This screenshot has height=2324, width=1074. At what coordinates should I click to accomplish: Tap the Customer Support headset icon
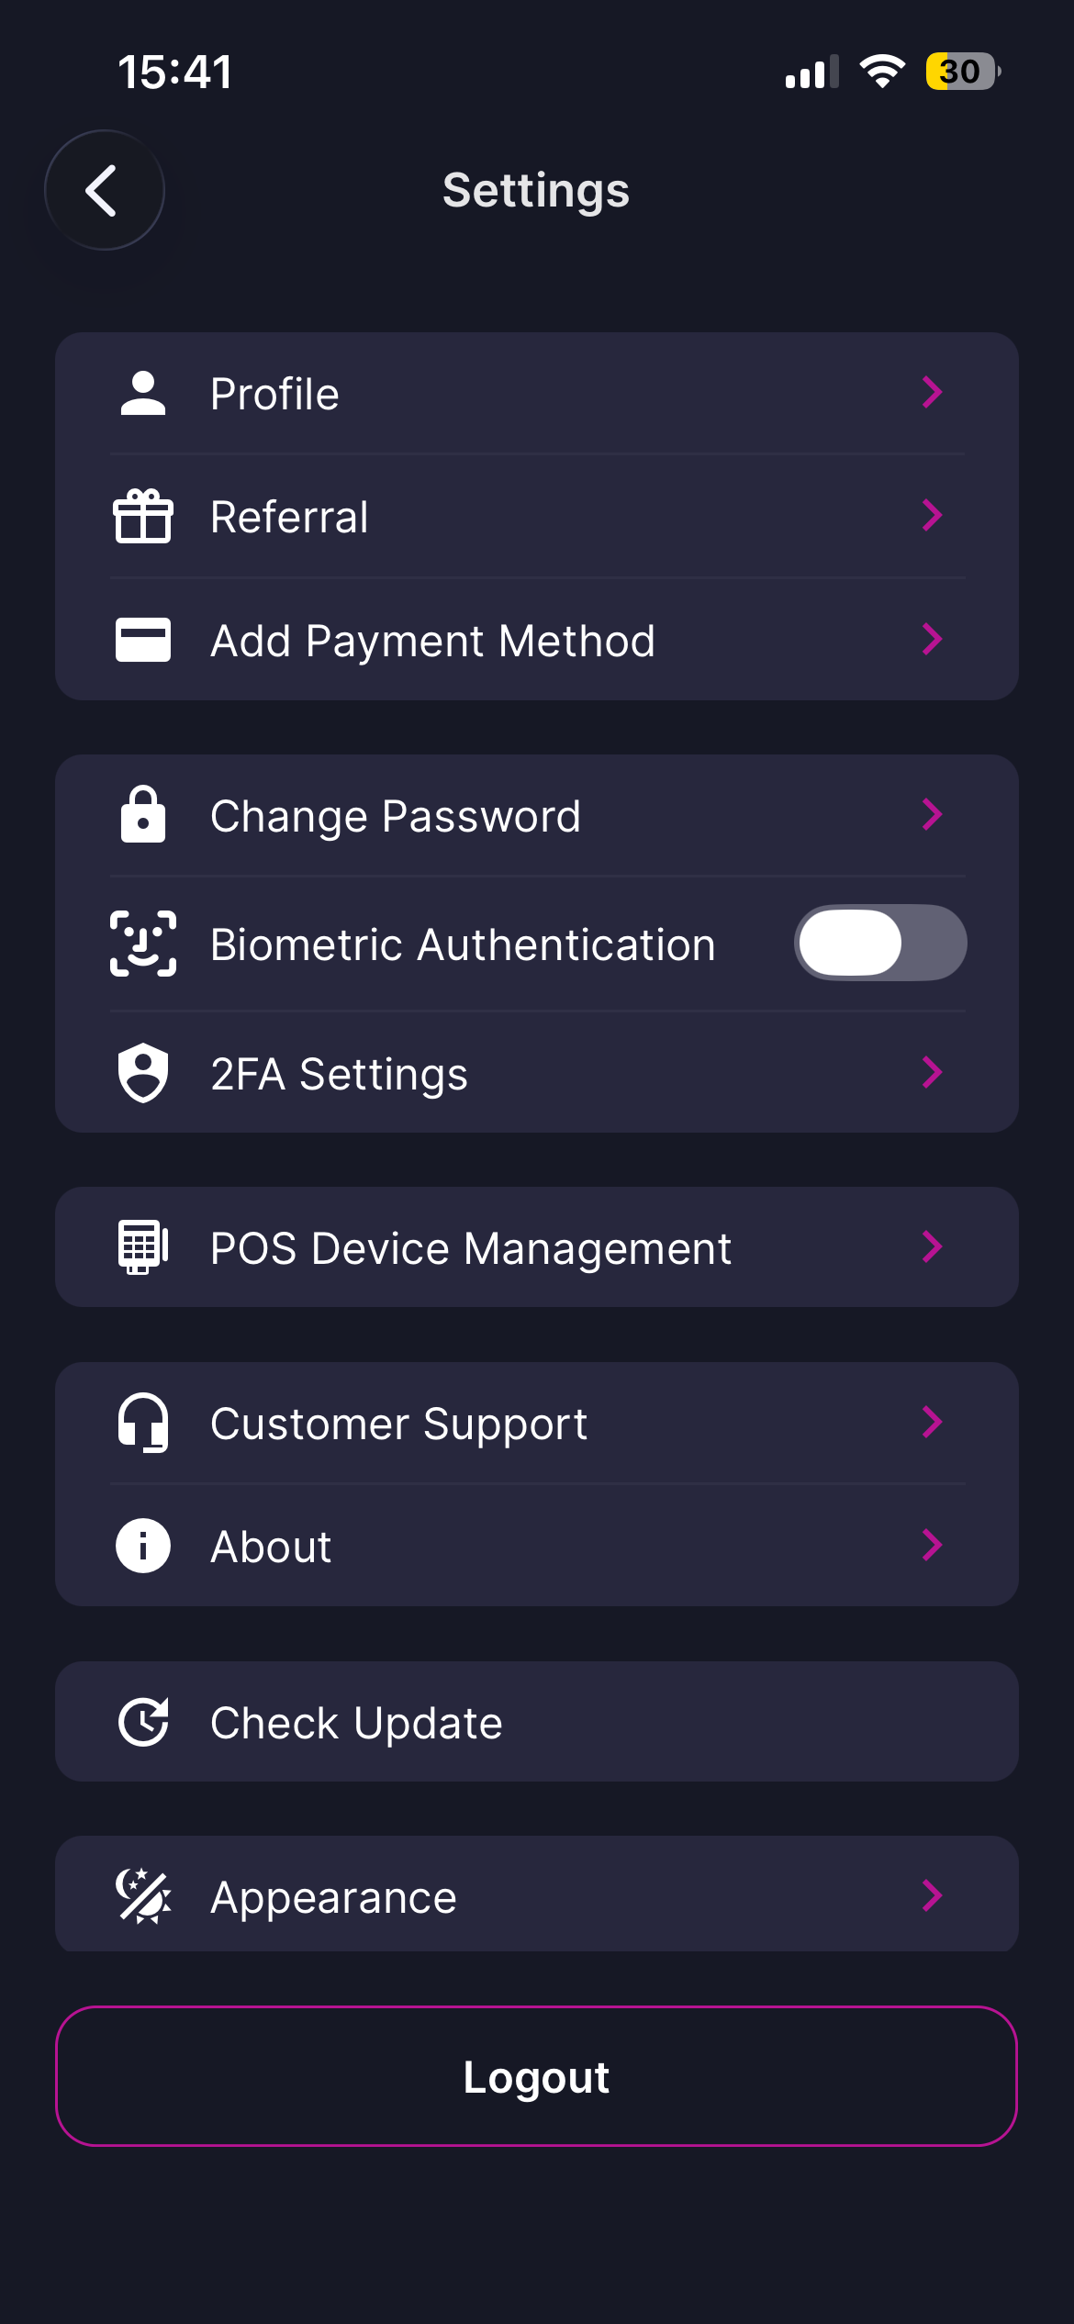click(x=143, y=1423)
